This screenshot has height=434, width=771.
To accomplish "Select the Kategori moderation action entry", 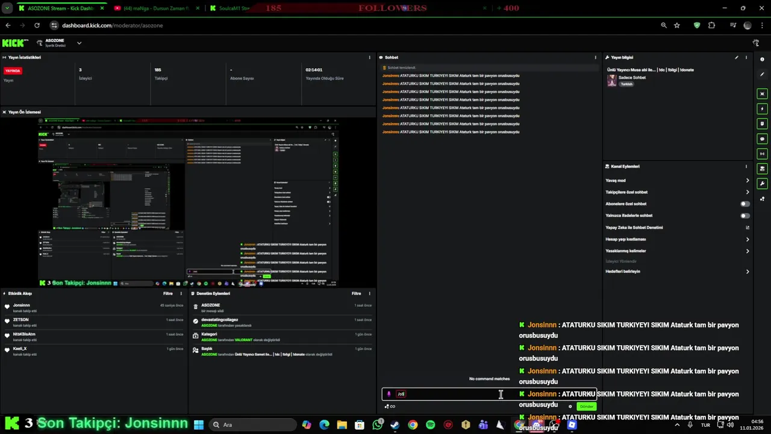I will pos(282,336).
